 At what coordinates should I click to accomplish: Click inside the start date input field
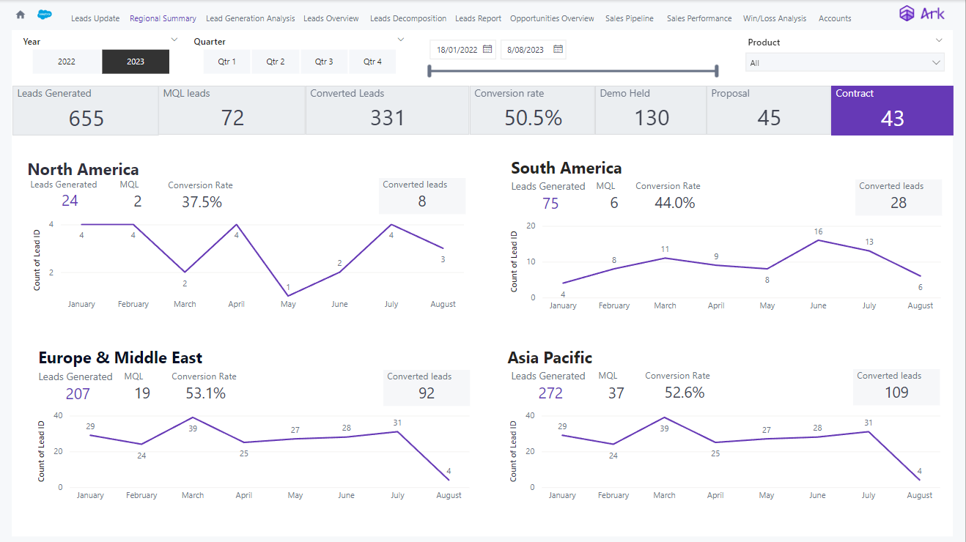pyautogui.click(x=458, y=49)
